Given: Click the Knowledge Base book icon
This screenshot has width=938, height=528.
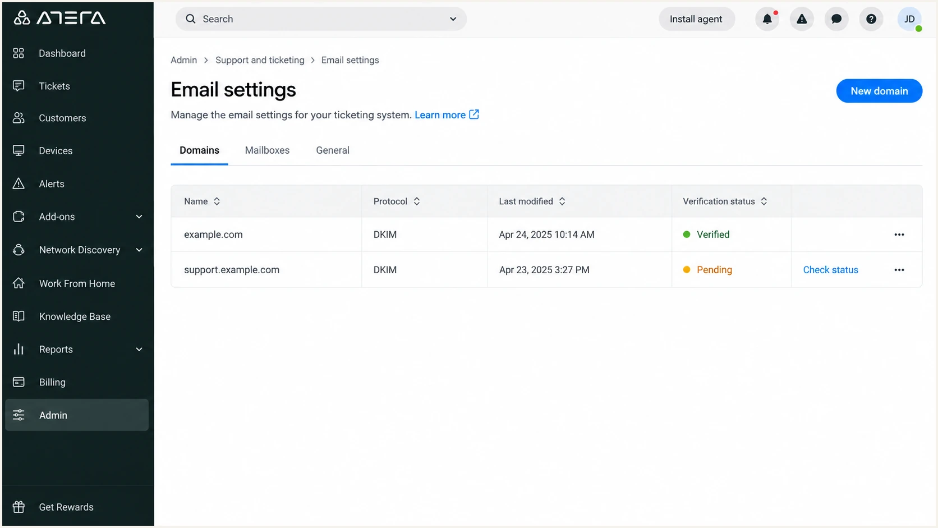Looking at the screenshot, I should click(19, 316).
